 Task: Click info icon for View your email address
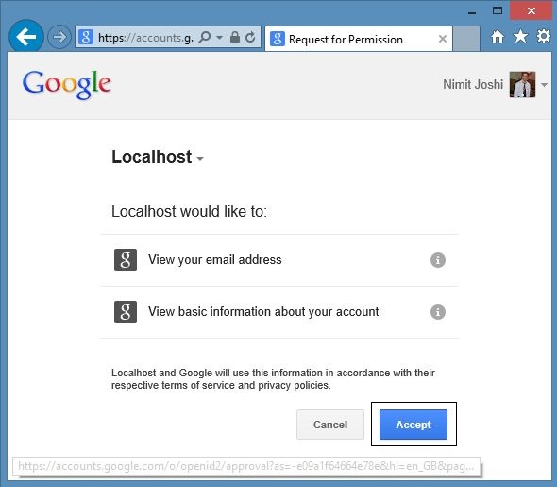coord(438,260)
